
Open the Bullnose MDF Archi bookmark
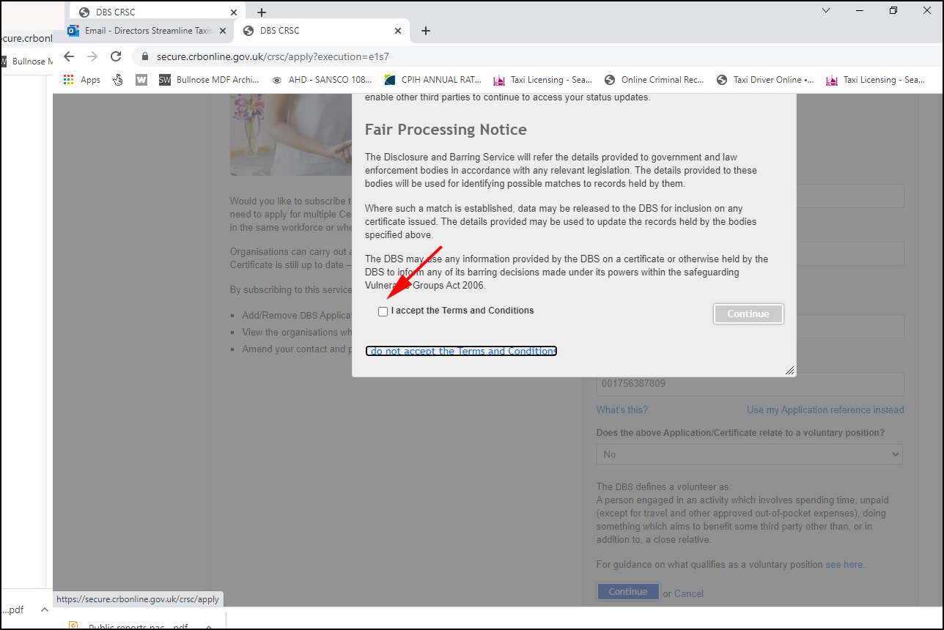(x=210, y=80)
